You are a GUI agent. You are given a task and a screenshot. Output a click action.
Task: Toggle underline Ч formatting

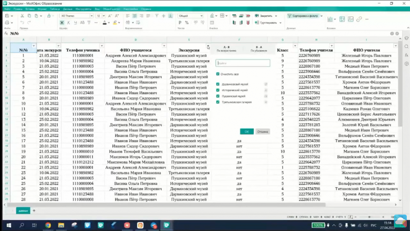tap(75, 22)
